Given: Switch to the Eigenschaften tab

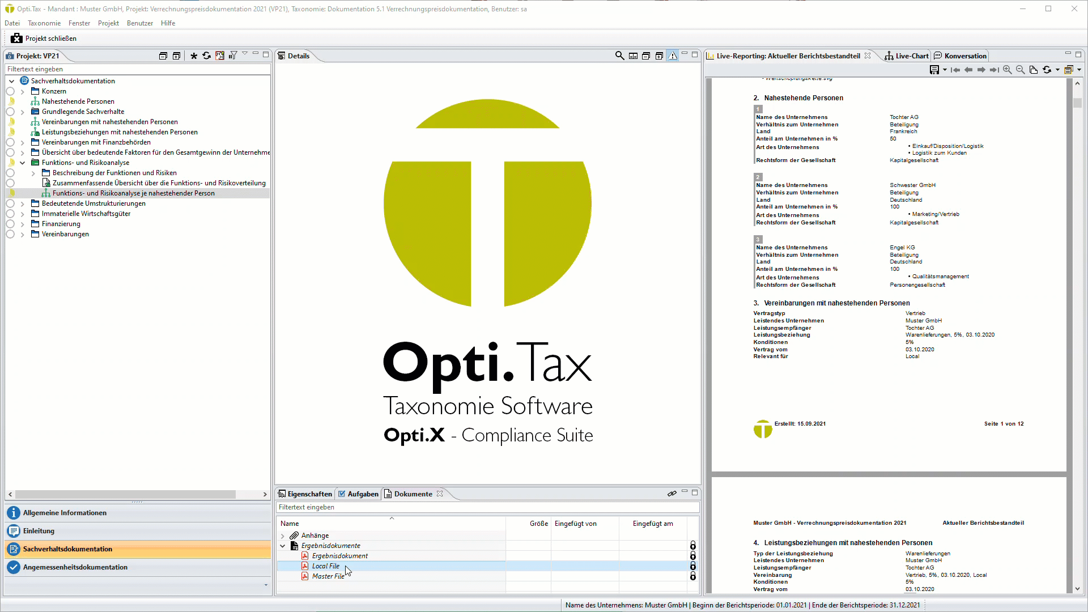Looking at the screenshot, I should tap(305, 494).
